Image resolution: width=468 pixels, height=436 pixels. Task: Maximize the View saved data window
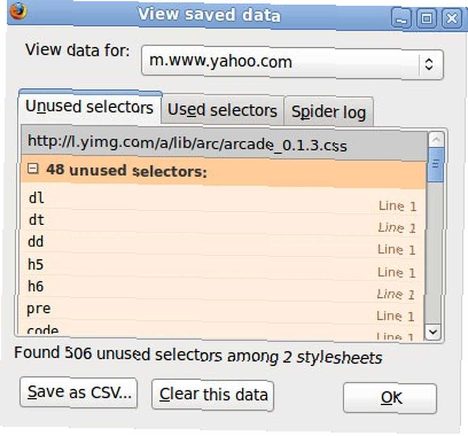426,19
